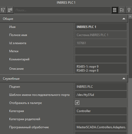Click the Метки label

pyautogui.click(x=14, y=51)
